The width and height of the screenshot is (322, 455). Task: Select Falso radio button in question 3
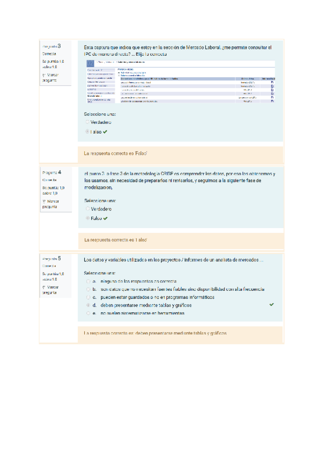87,131
